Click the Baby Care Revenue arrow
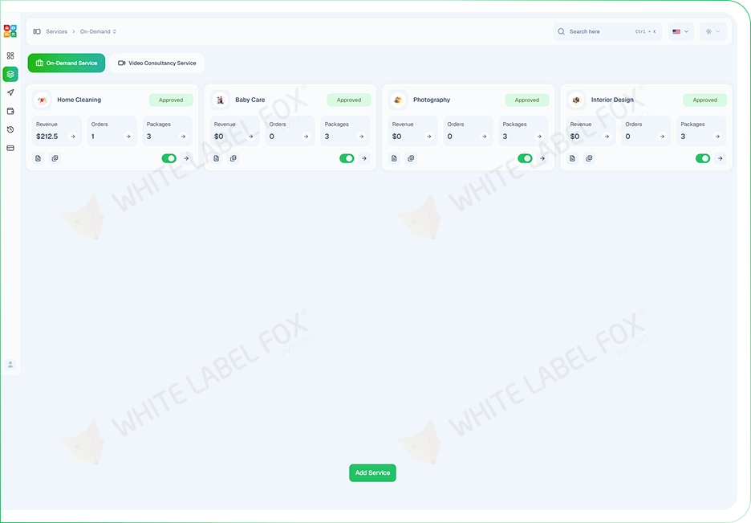The width and height of the screenshot is (751, 523). coord(250,137)
